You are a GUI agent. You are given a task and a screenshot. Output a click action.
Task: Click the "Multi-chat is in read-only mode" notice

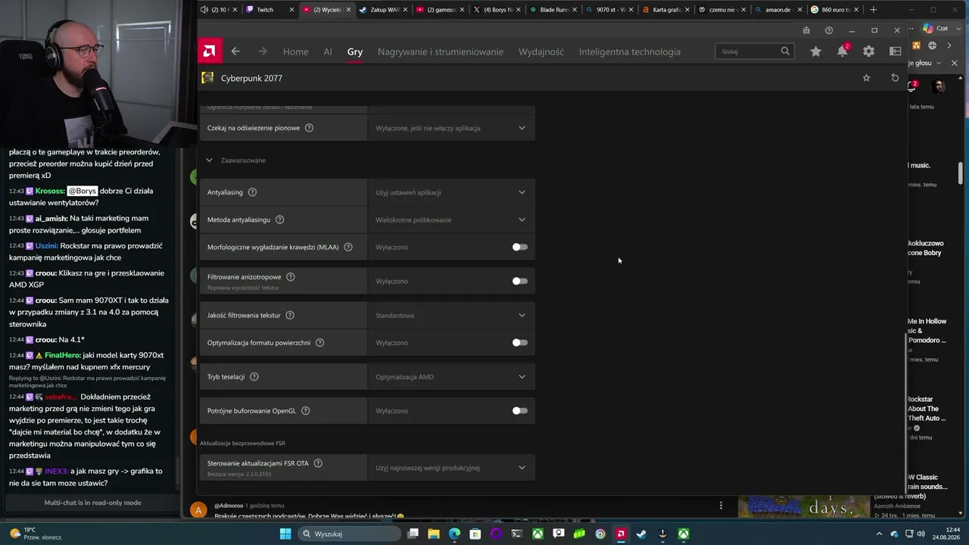click(x=92, y=503)
